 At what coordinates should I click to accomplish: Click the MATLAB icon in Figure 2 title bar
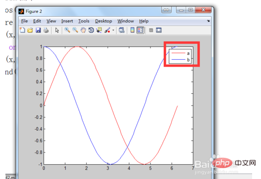click(21, 11)
